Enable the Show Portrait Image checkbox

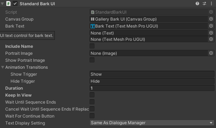click(92, 60)
